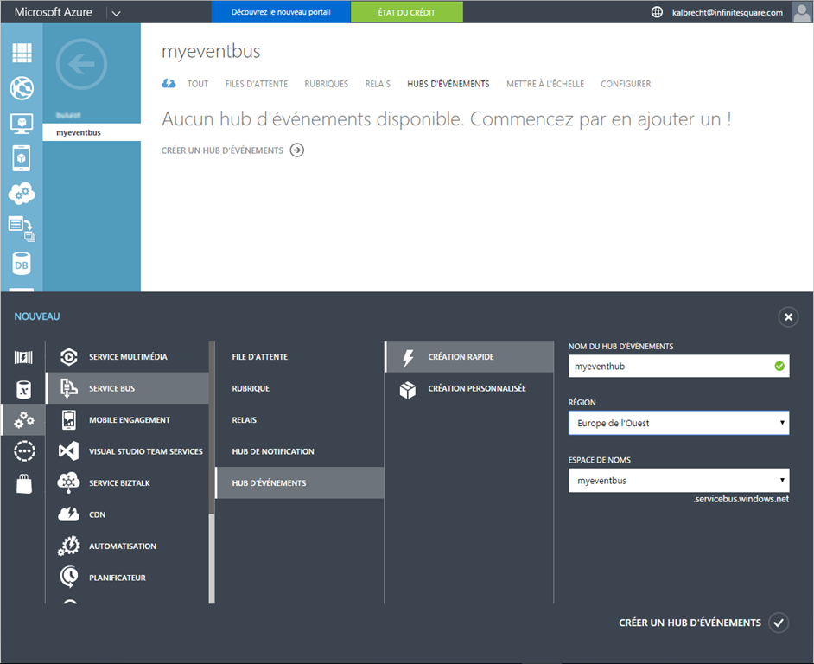Select the data services database icon

point(23,389)
